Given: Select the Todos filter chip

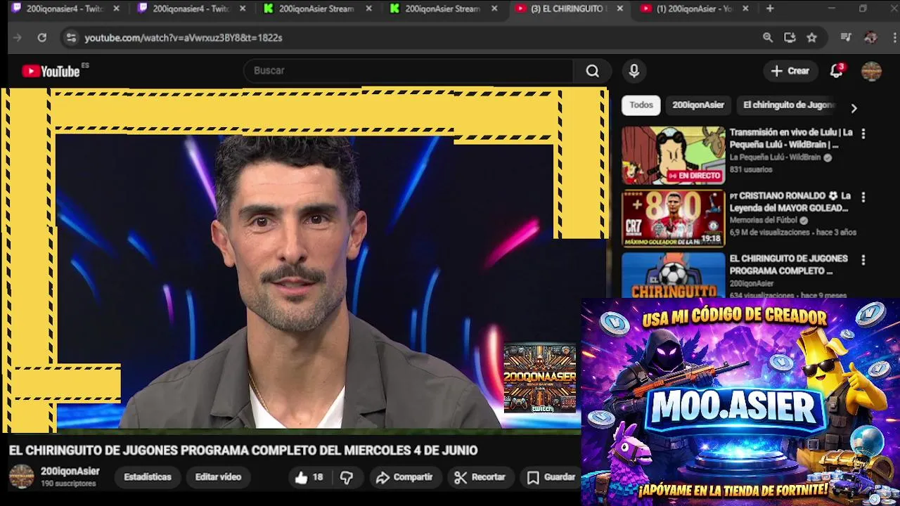Looking at the screenshot, I should click(x=641, y=105).
